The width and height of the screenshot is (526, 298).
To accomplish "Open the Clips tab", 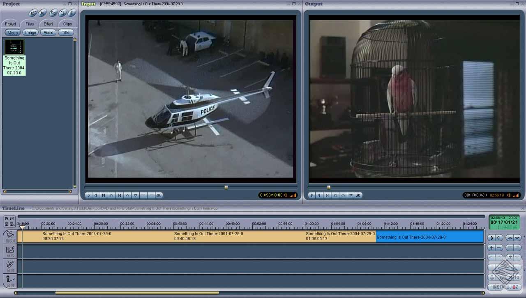I will pos(67,24).
